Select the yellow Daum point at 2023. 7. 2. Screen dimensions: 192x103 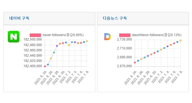(161, 50)
